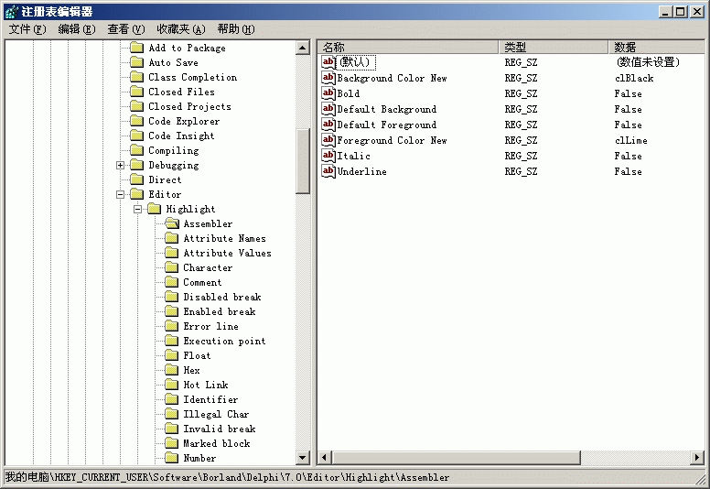
Task: Open the 收藏夹 (Favorites) menu
Action: tap(180, 29)
